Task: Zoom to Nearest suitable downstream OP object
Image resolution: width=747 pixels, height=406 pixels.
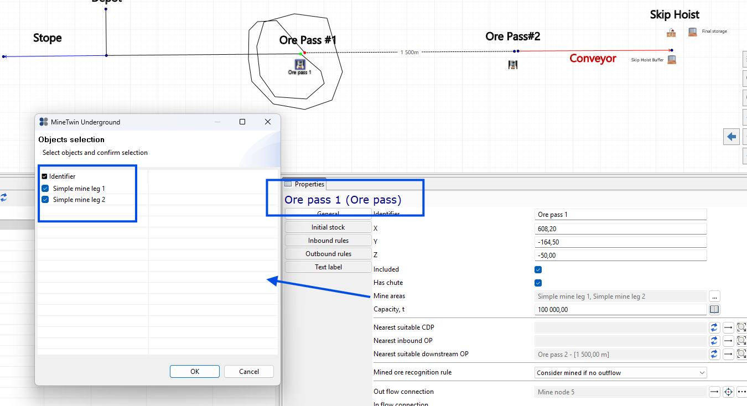Action: point(741,354)
